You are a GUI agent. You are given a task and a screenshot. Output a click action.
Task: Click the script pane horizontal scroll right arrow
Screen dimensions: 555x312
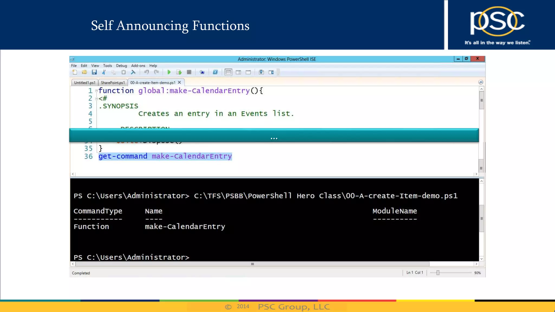click(476, 174)
